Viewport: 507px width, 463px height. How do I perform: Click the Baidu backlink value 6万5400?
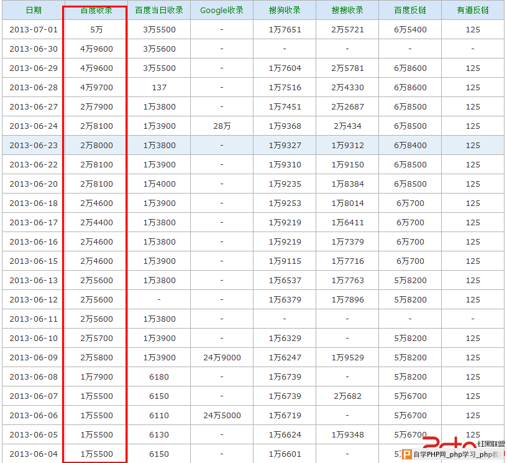pos(410,30)
